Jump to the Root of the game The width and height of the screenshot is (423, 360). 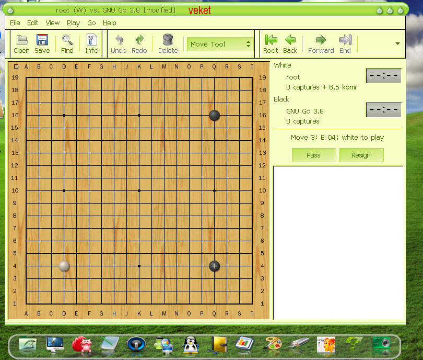click(x=271, y=44)
